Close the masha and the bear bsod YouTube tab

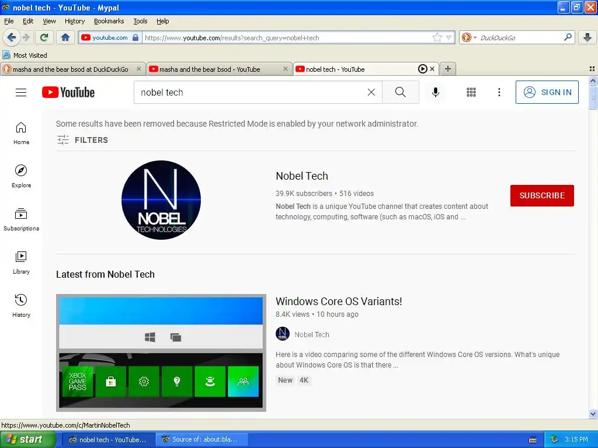coord(285,69)
